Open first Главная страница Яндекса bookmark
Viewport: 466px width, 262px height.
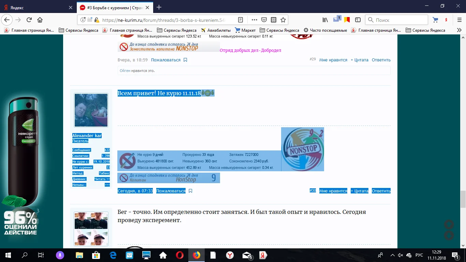[29, 30]
